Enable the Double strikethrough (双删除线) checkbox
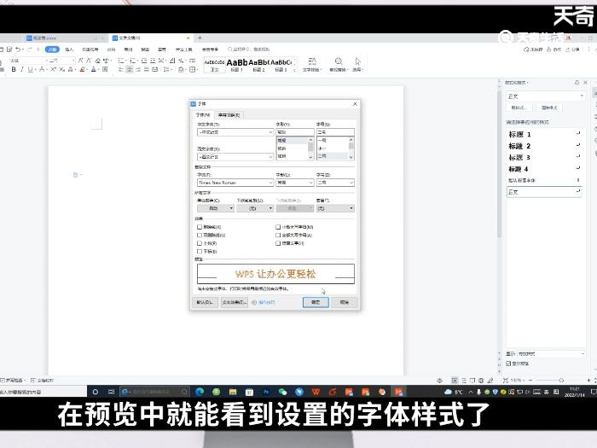The image size is (597, 448). pyautogui.click(x=200, y=235)
